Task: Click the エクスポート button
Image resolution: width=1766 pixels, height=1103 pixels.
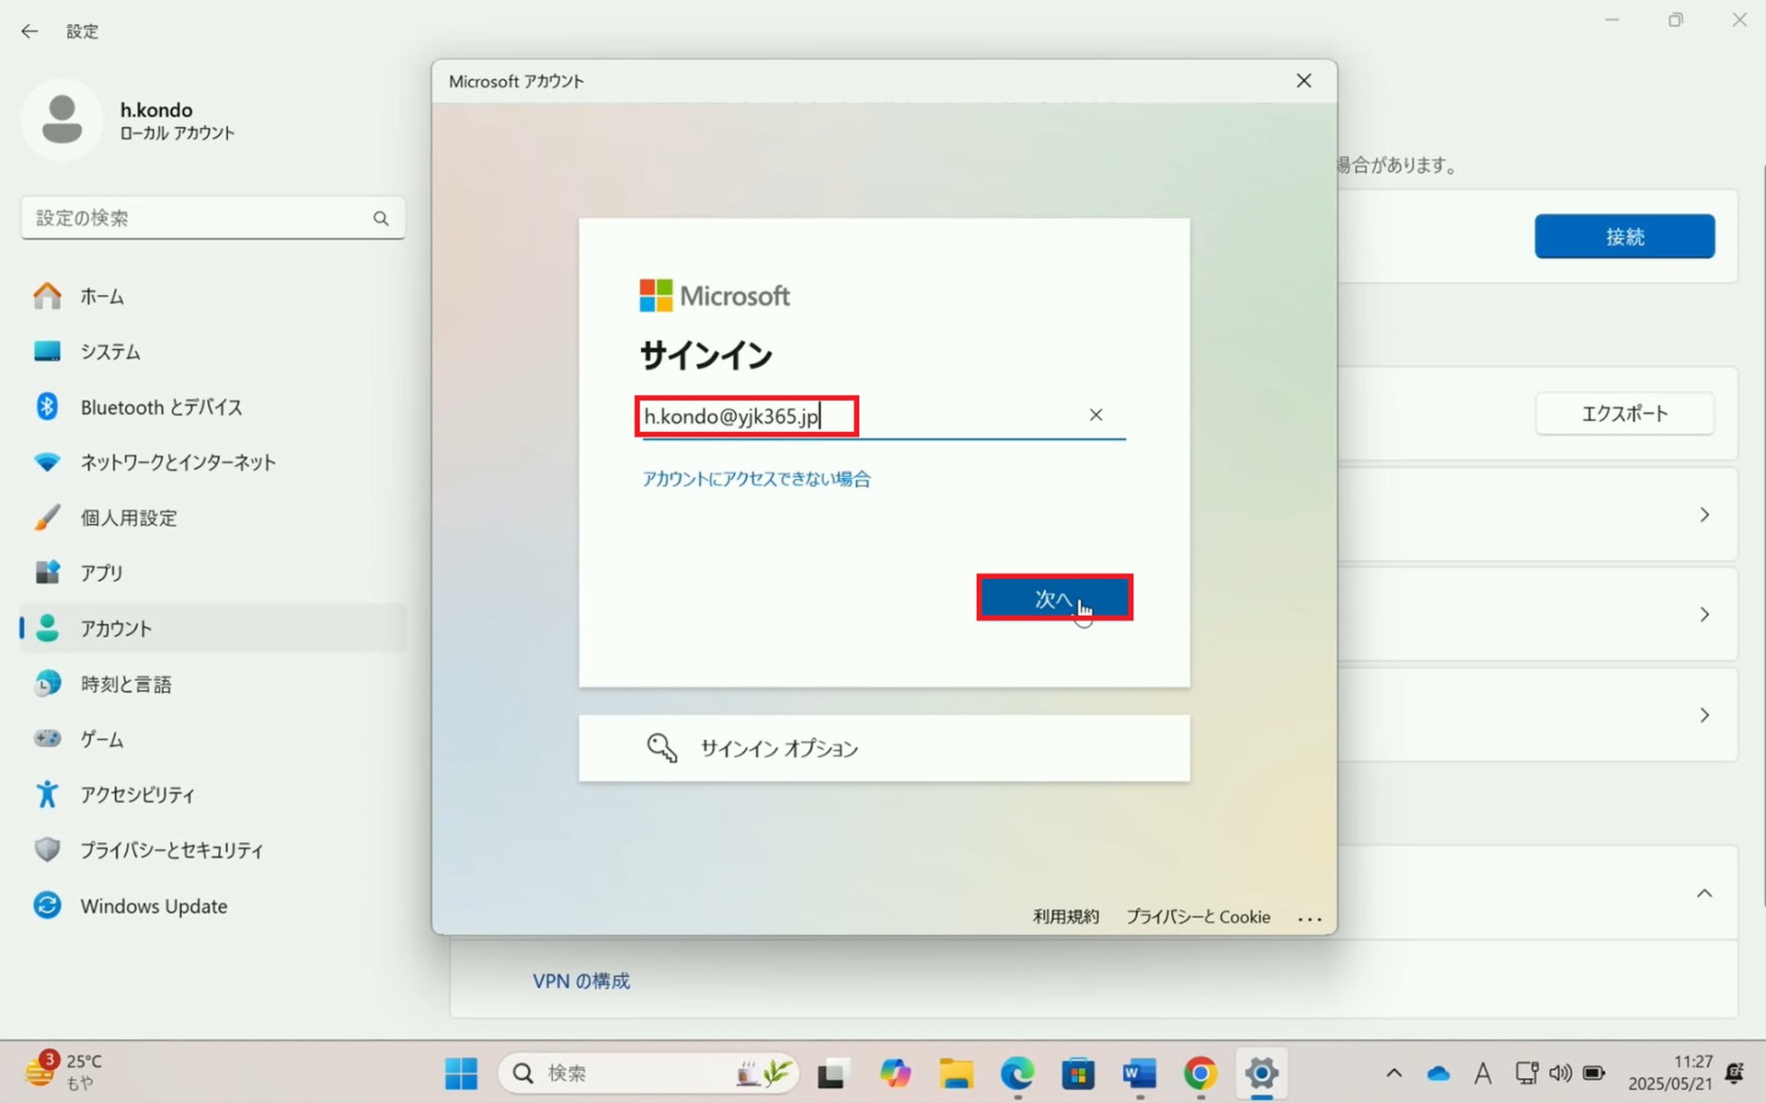Action: [x=1624, y=414]
